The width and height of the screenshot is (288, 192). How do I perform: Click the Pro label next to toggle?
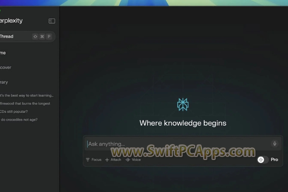(274, 160)
